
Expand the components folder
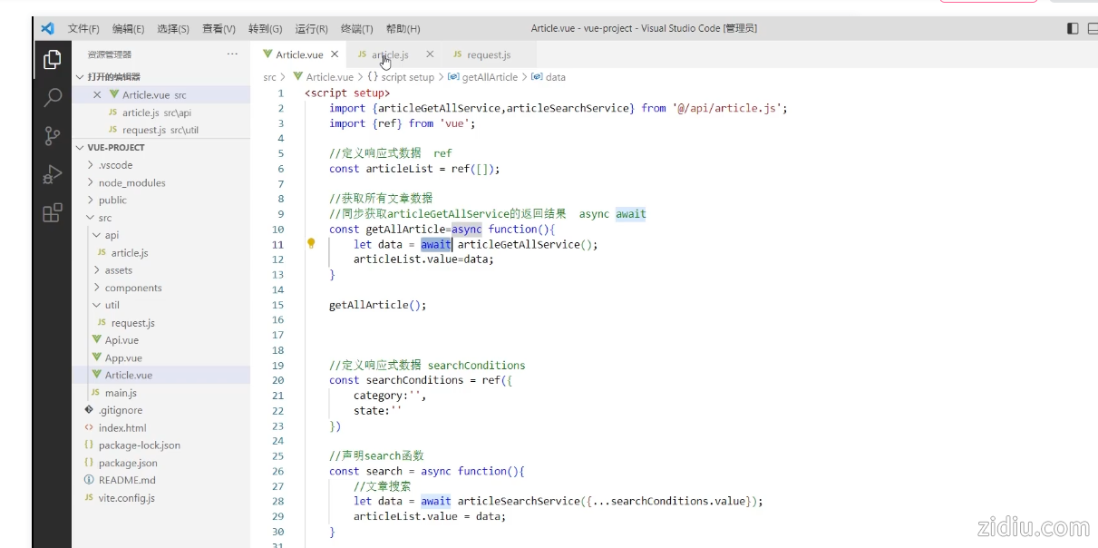(x=132, y=288)
